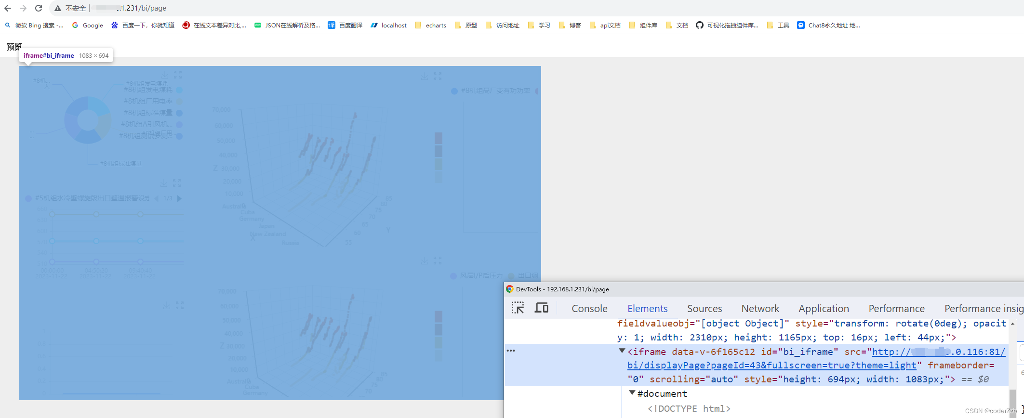Go to previous legend page 1/3

click(x=157, y=198)
